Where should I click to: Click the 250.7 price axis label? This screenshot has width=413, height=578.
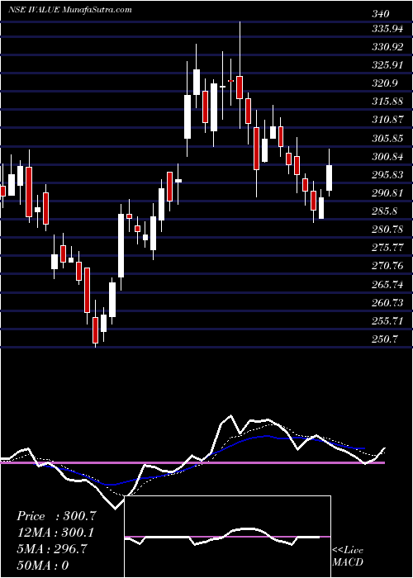(x=385, y=339)
